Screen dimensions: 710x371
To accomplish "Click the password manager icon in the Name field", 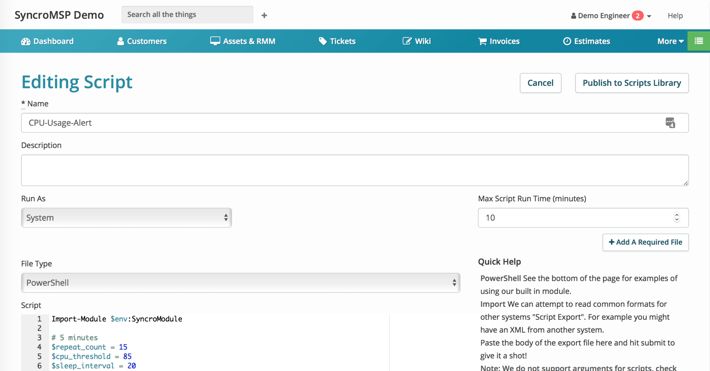I will tap(670, 123).
